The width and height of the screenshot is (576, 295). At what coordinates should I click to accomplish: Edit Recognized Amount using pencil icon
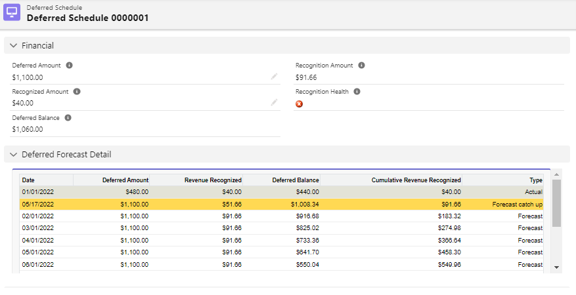274,103
